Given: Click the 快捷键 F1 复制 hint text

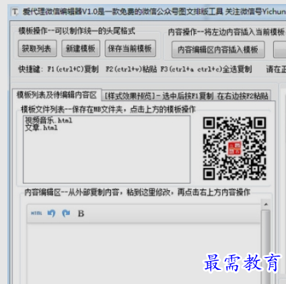Looking at the screenshot, I should [x=59, y=69].
